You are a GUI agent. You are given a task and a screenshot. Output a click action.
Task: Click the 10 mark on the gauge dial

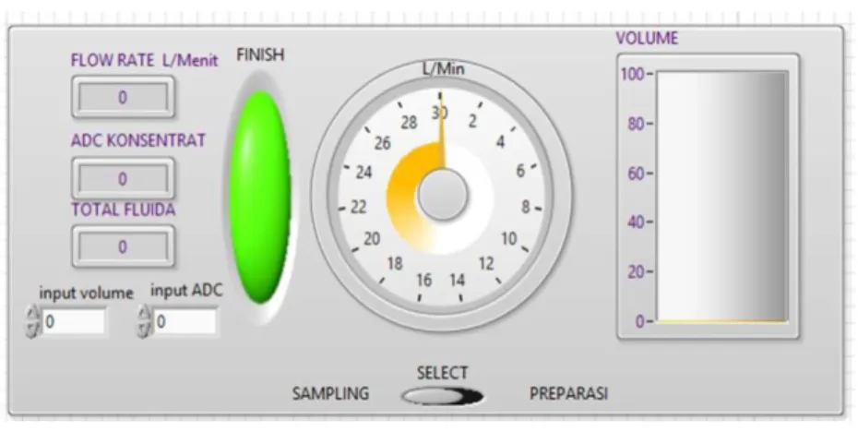pos(509,239)
